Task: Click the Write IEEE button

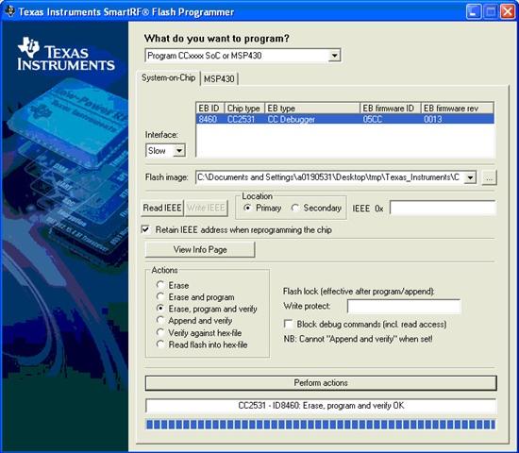Action: [206, 208]
